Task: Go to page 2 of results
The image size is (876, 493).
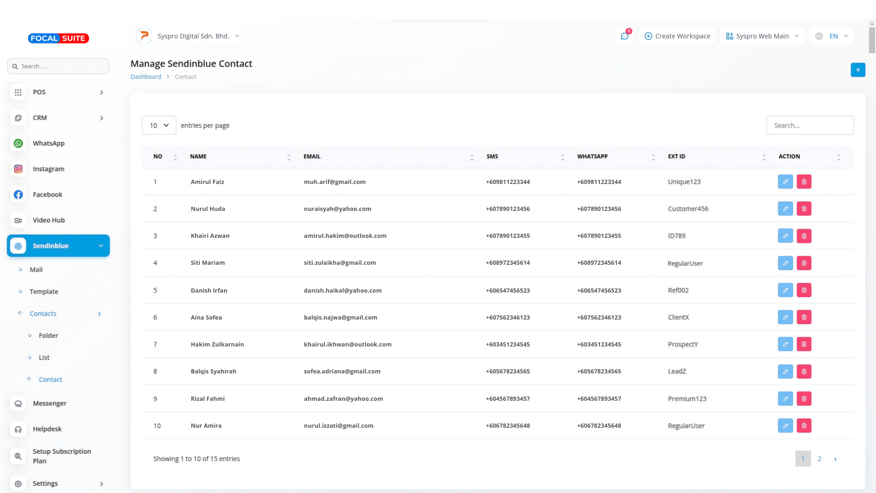Action: click(819, 459)
